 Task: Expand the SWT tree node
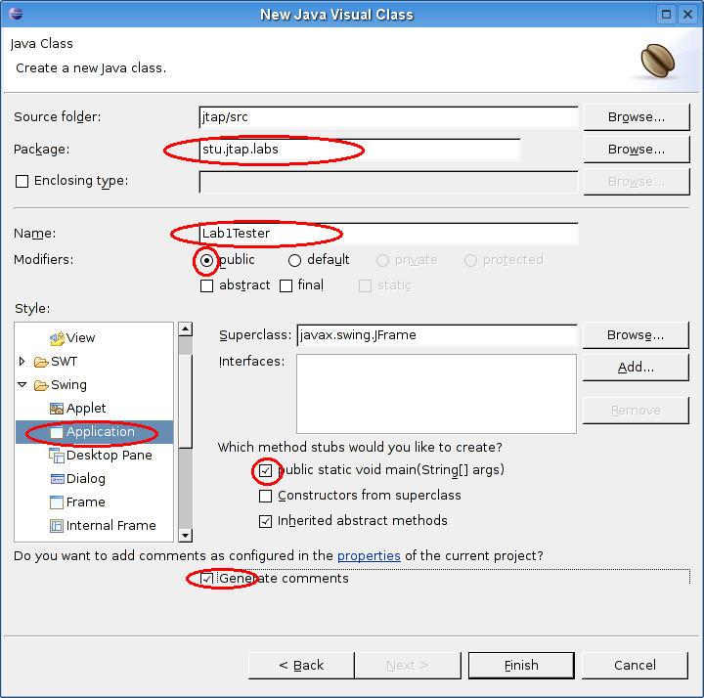pyautogui.click(x=22, y=362)
